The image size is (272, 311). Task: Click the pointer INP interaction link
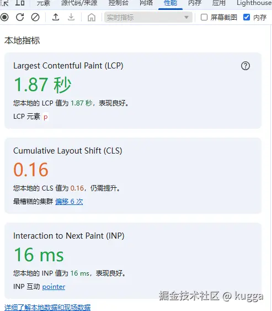(54, 287)
